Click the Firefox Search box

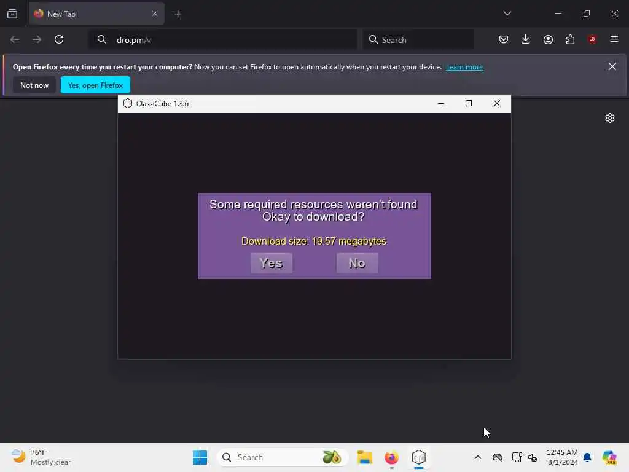[x=418, y=40]
